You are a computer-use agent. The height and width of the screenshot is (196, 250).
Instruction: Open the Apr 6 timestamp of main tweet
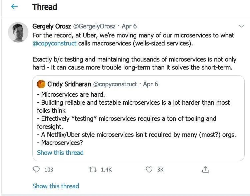(x=129, y=26)
